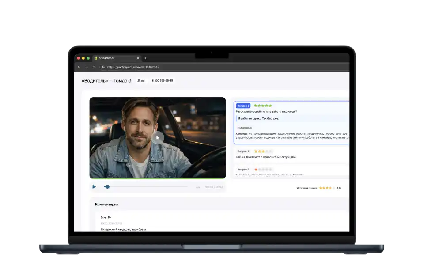Click the play overlay on the candidate video
Image resolution: width=424 pixels, height=265 pixels.
[157, 137]
